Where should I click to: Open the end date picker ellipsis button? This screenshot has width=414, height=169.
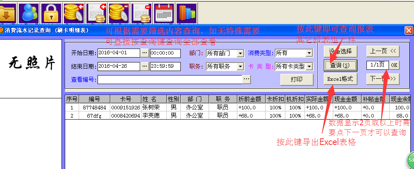(144, 67)
